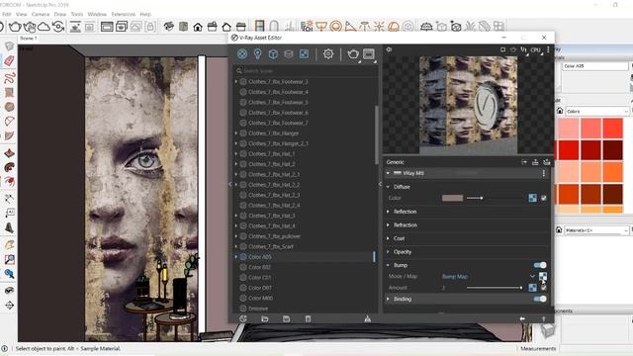
Task: Click the Diffuse color swatch
Action: [x=452, y=198]
